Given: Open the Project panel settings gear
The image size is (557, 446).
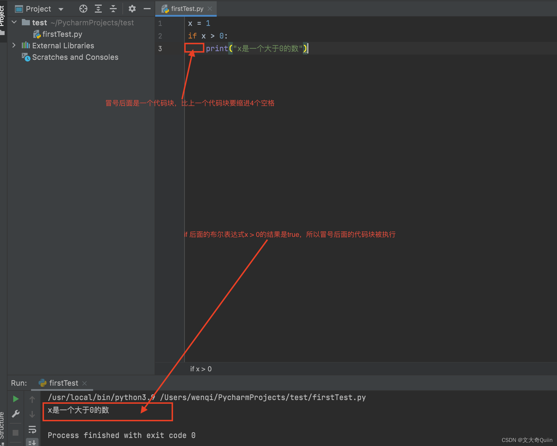Looking at the screenshot, I should pos(132,9).
